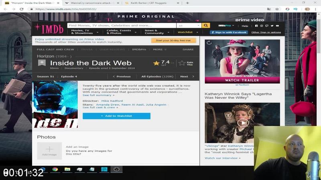Bookmark this page with the star icon

(277, 9)
